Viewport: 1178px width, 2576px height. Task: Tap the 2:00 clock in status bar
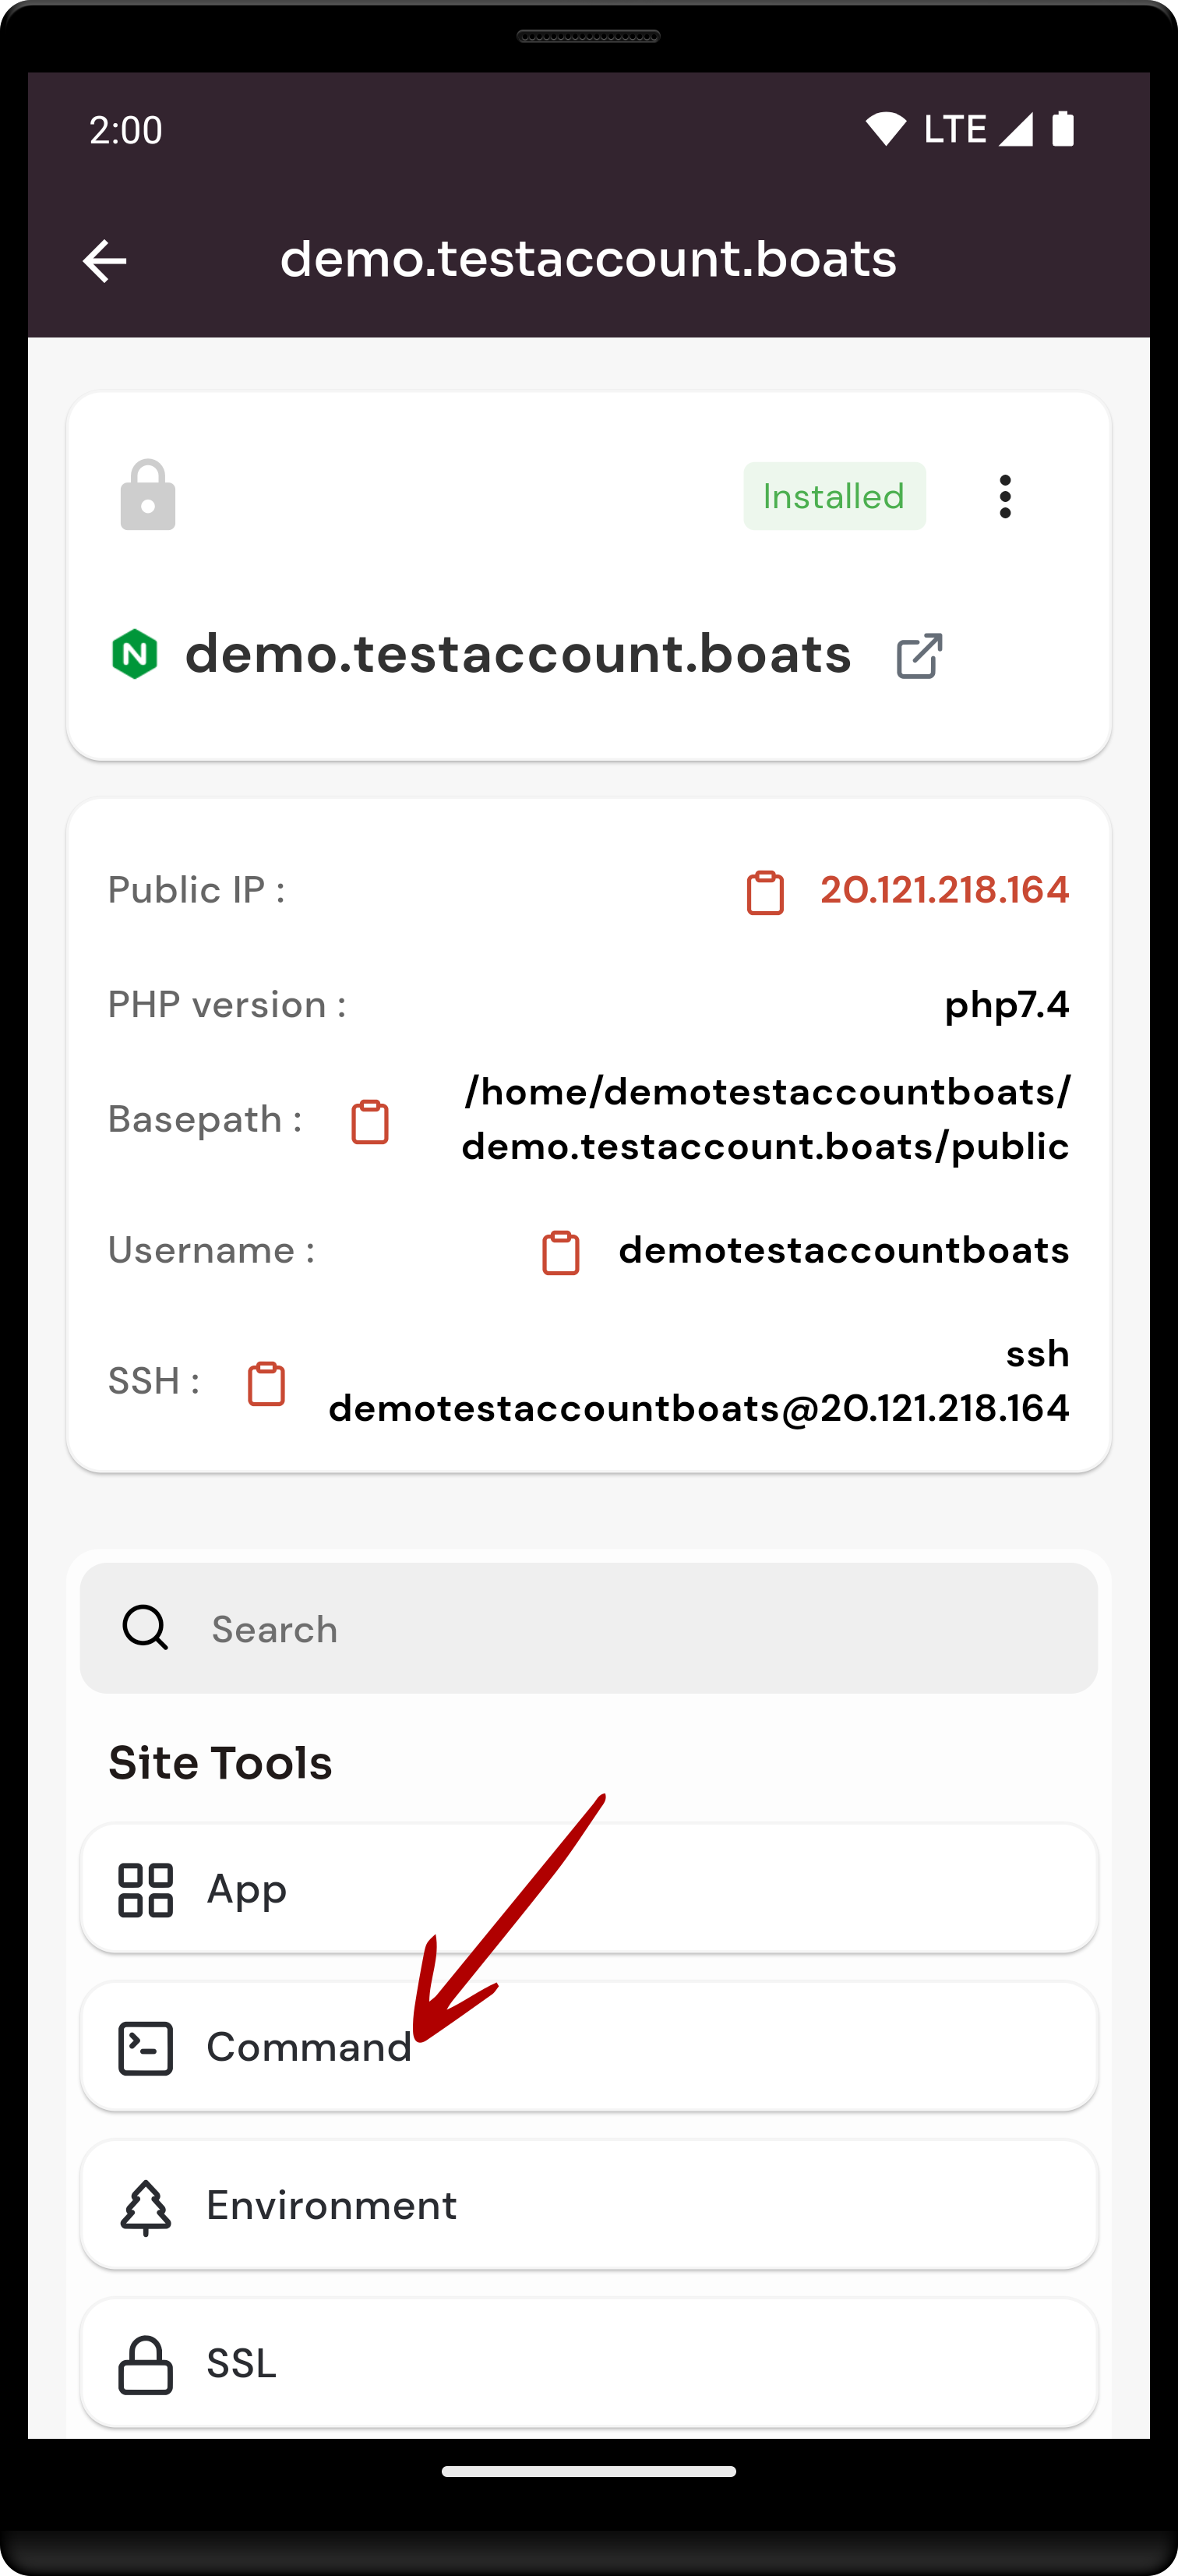(126, 130)
